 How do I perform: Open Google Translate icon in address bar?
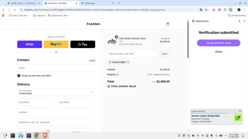pos(201,10)
